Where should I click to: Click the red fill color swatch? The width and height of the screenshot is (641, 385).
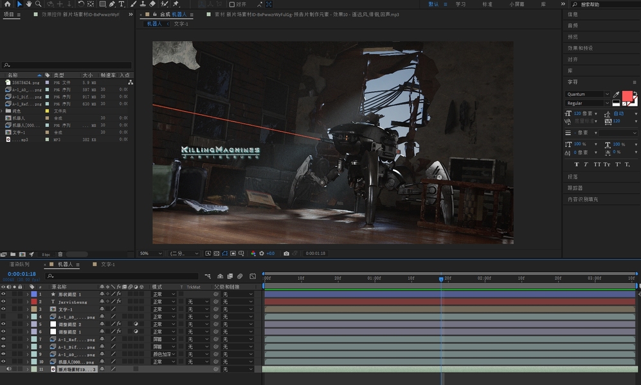(x=627, y=96)
